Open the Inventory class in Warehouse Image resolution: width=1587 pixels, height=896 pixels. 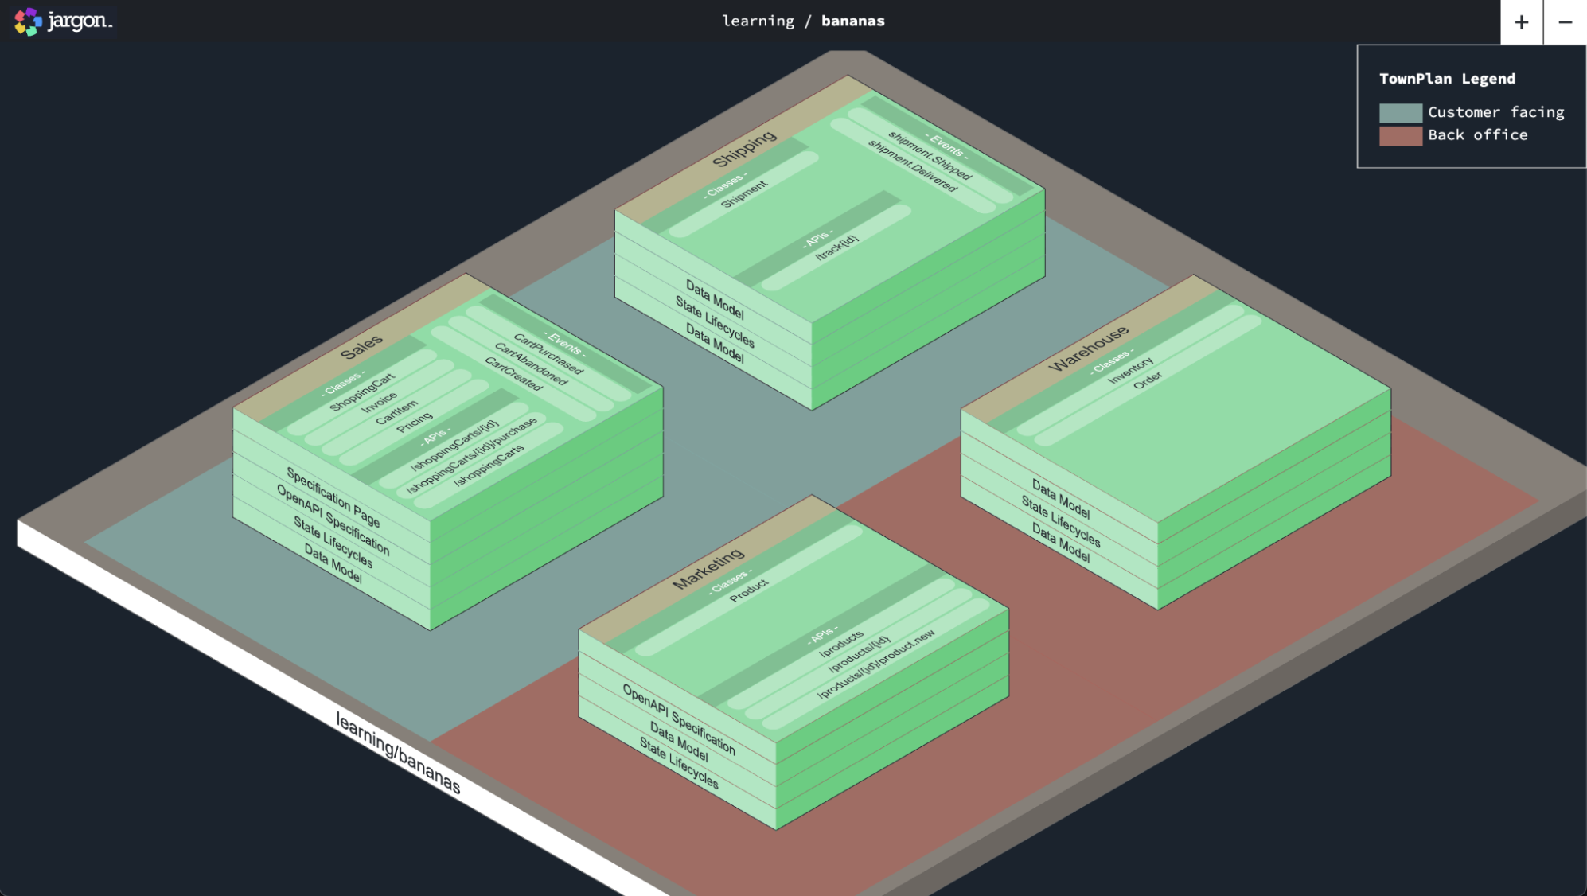[x=1130, y=370]
